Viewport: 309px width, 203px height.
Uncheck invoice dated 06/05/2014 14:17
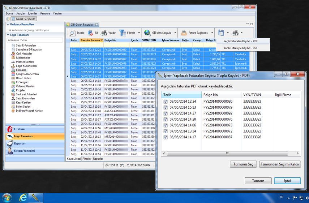(x=166, y=137)
